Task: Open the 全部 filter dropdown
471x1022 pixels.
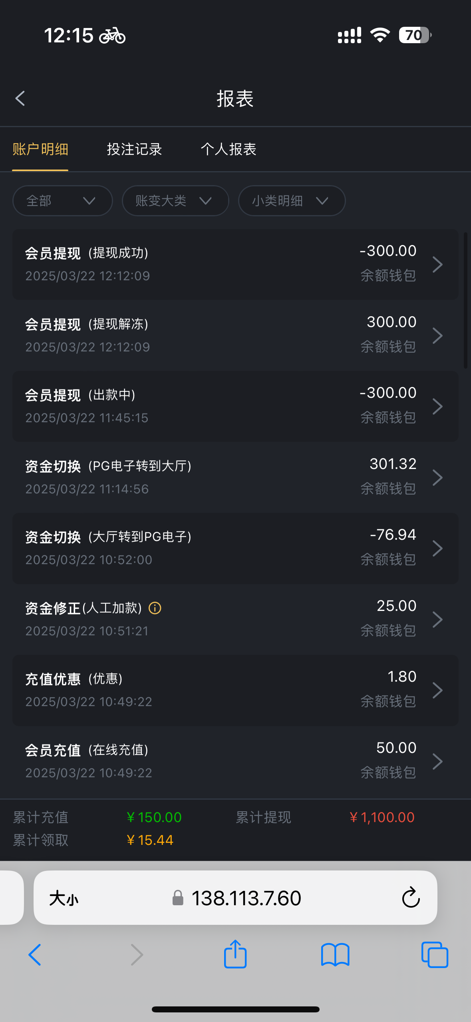Action: 62,201
